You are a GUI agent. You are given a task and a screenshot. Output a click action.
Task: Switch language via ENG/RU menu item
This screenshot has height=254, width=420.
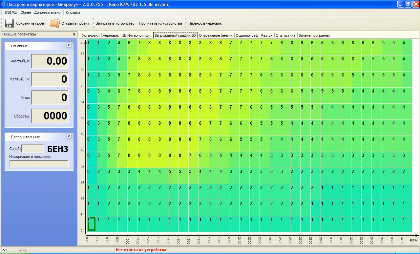click(x=11, y=12)
